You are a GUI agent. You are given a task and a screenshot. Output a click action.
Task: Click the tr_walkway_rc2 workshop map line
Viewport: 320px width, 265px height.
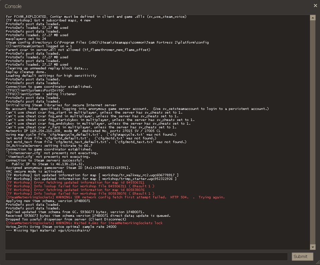tap(92, 175)
